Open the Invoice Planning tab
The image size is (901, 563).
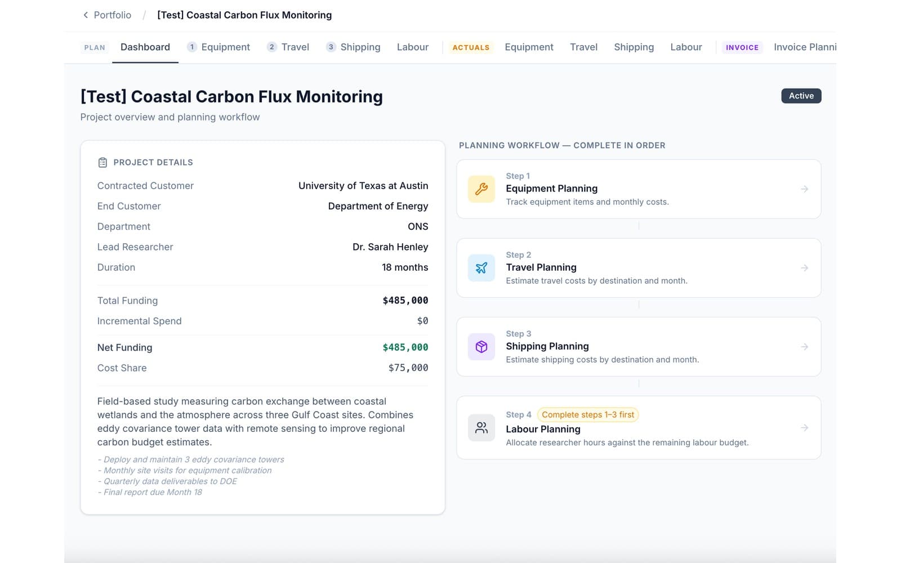[804, 47]
